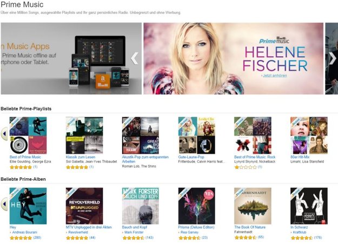This screenshot has height=244, width=338.
Task: Open the Kraftklub artist link
Action: [300, 232]
